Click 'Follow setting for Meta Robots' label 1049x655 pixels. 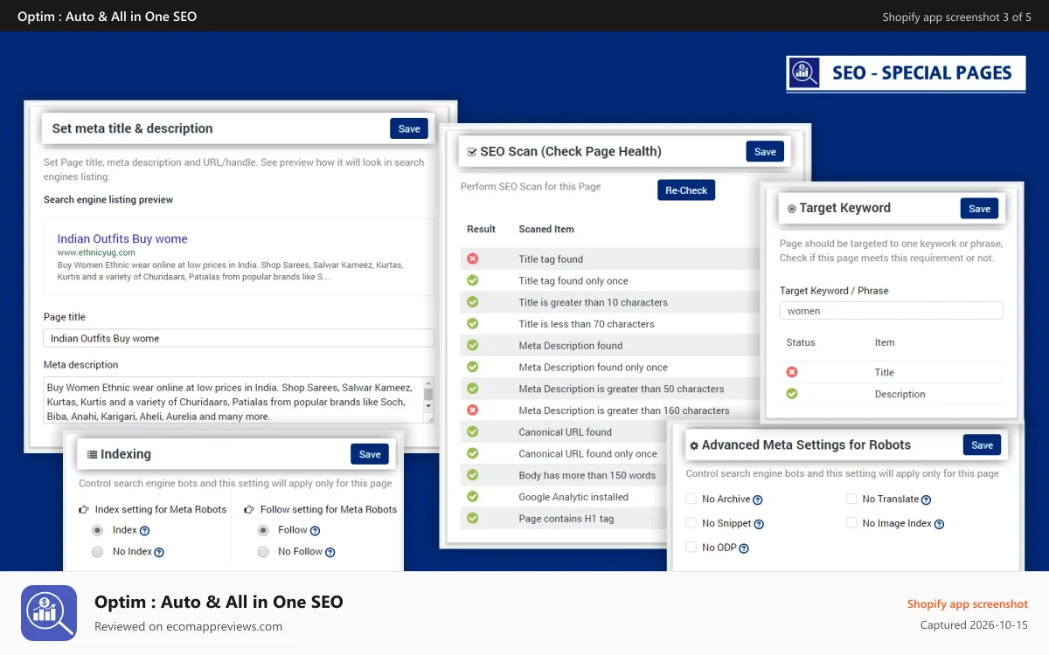click(329, 509)
